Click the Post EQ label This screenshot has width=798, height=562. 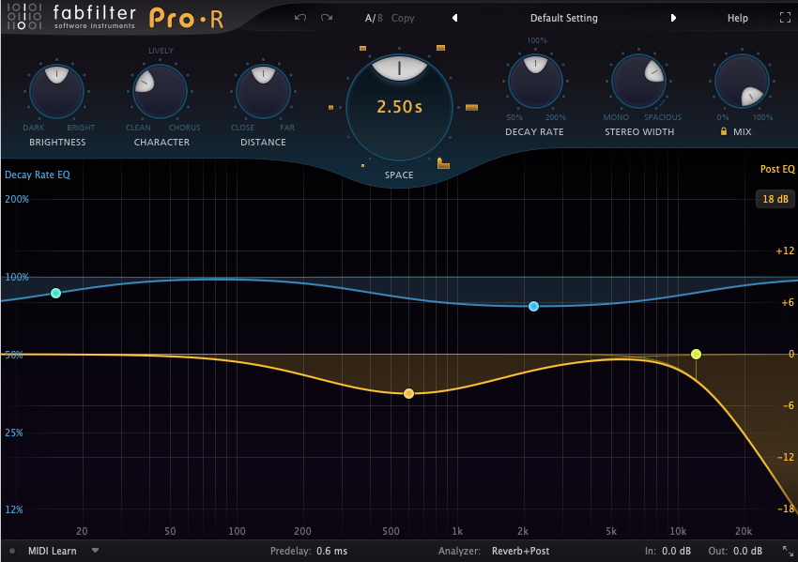click(777, 169)
